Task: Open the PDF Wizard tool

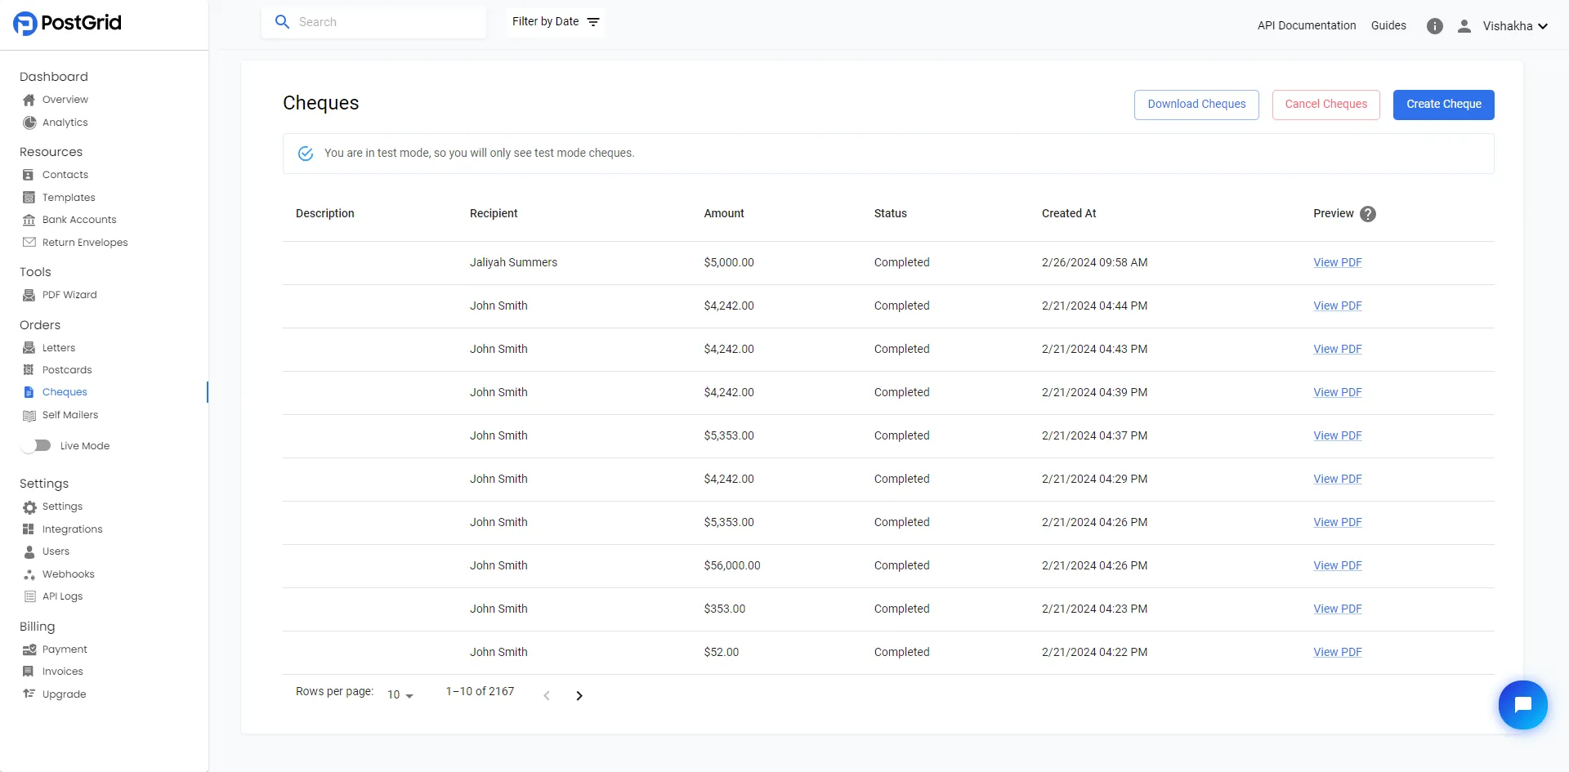Action: 69,294
